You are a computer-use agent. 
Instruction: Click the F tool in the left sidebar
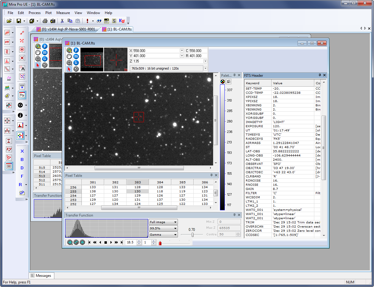tap(22, 176)
